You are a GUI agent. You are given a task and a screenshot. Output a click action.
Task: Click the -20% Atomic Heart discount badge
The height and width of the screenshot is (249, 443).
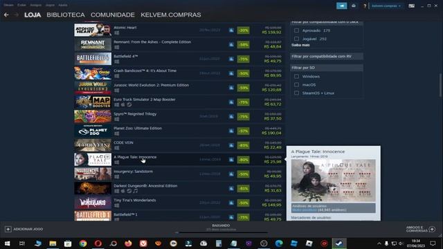coord(243,30)
